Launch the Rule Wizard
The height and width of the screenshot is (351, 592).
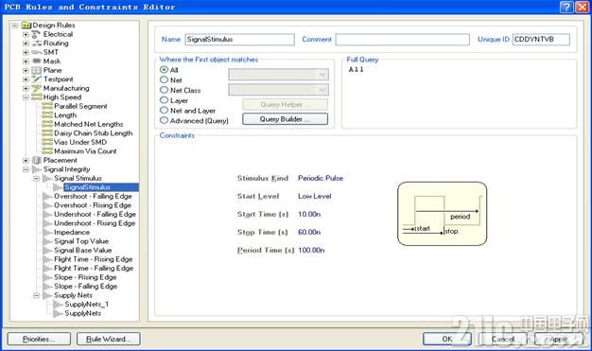click(109, 339)
